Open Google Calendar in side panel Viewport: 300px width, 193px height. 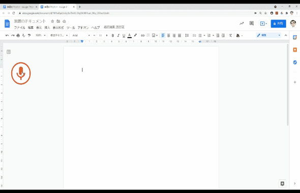coord(295,37)
